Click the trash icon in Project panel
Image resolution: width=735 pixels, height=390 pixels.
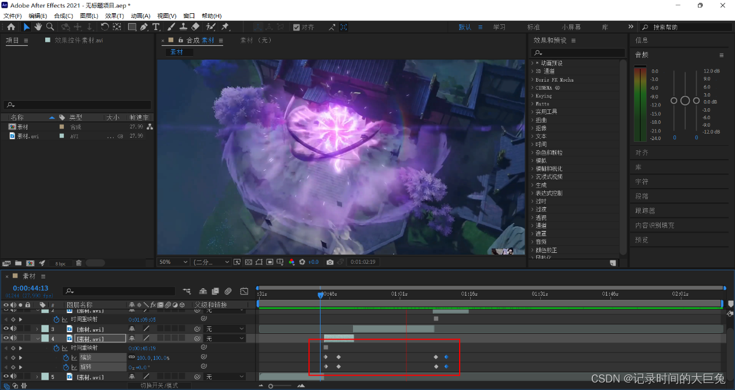point(79,263)
